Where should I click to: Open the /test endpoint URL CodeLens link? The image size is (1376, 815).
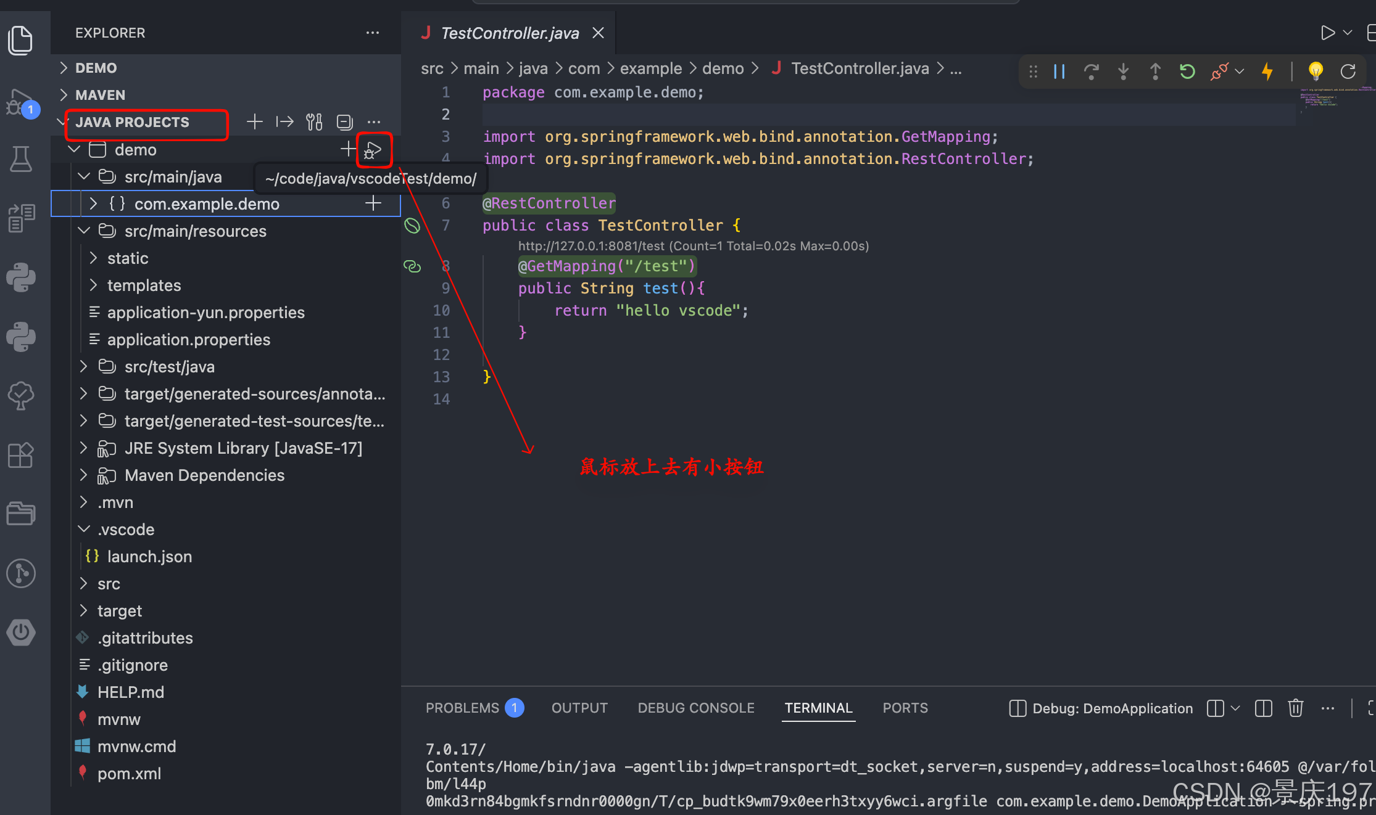click(591, 246)
